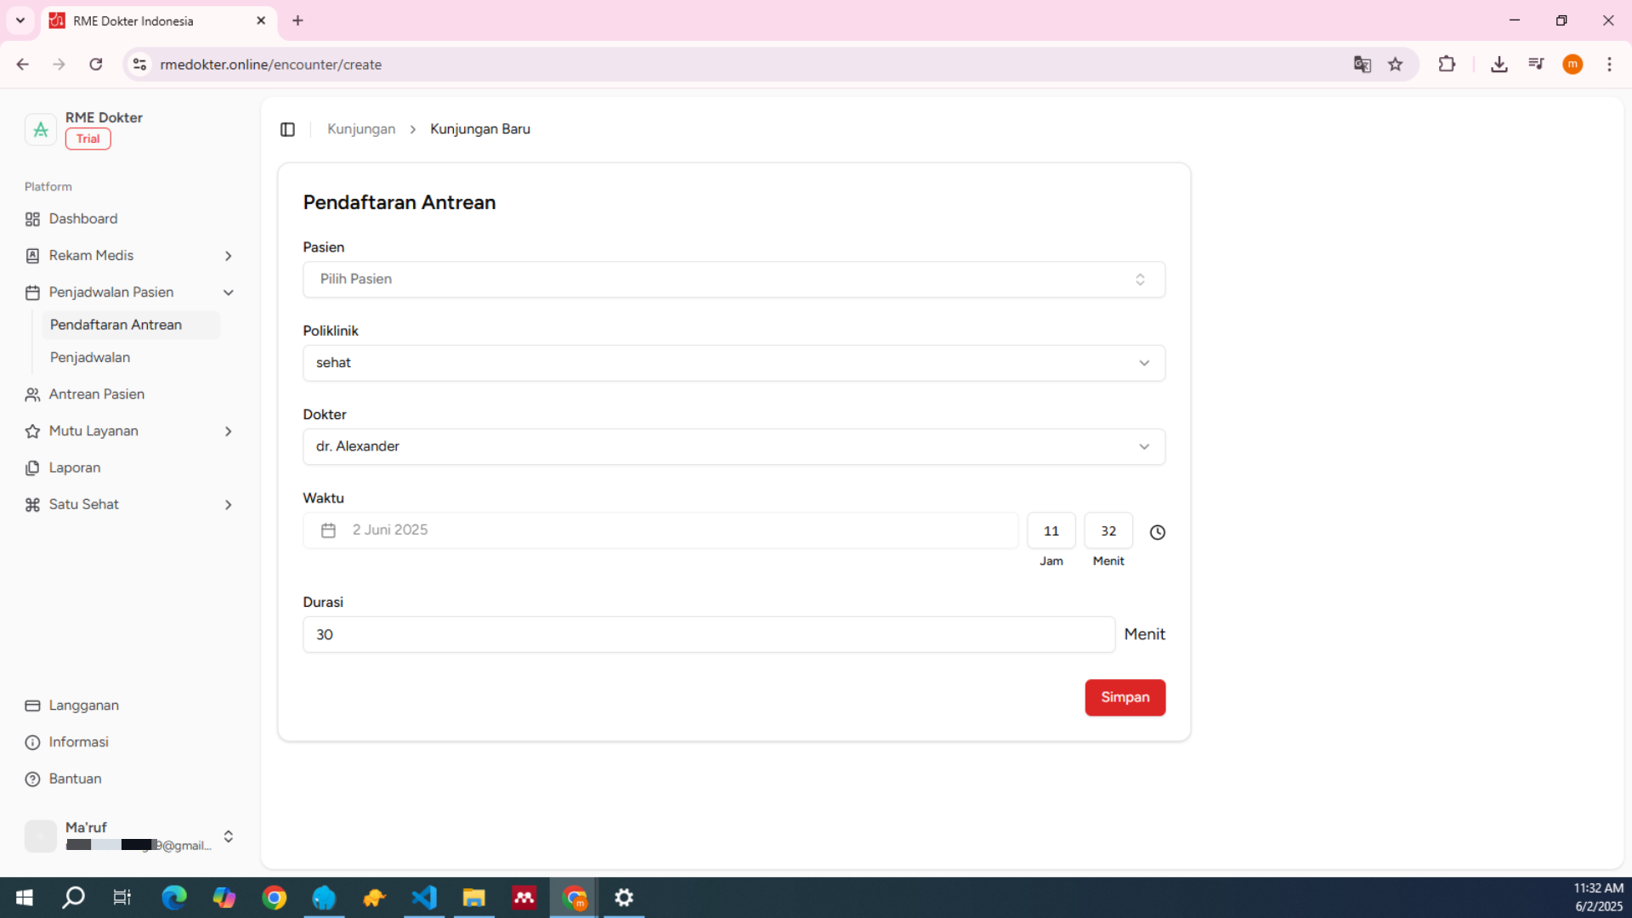Open Bantuan help page
Image resolution: width=1632 pixels, height=918 pixels.
pyautogui.click(x=75, y=779)
